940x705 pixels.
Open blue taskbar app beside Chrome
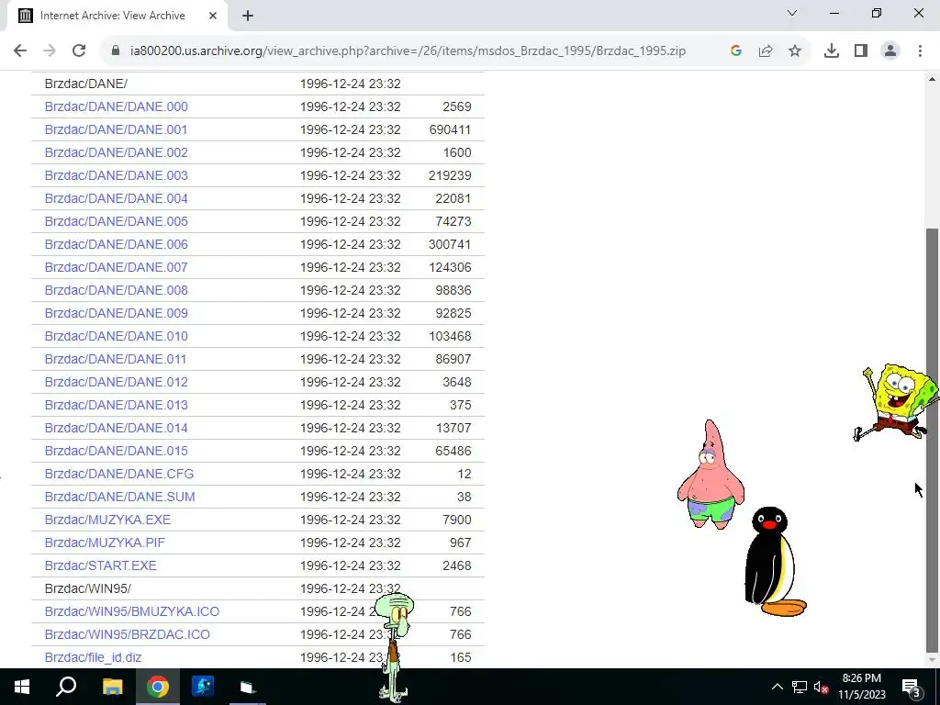[x=203, y=687]
